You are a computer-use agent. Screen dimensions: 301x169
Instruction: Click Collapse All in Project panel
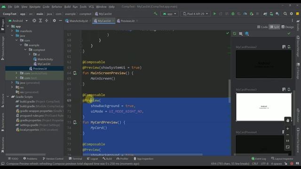(47, 21)
